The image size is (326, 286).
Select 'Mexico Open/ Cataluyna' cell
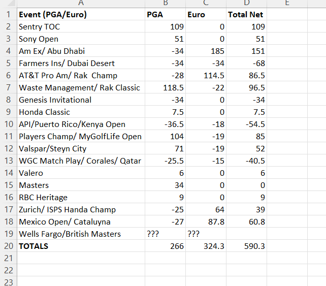(81, 221)
